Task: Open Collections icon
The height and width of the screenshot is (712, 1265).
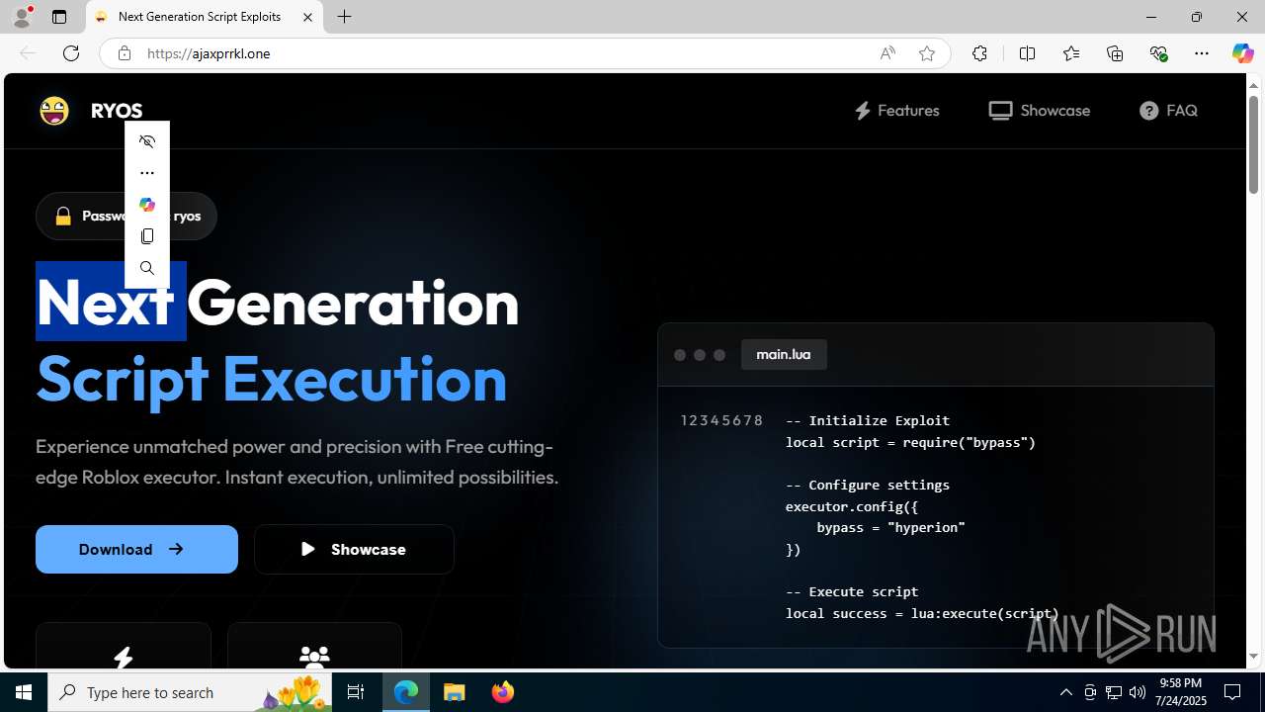Action: click(x=1115, y=53)
